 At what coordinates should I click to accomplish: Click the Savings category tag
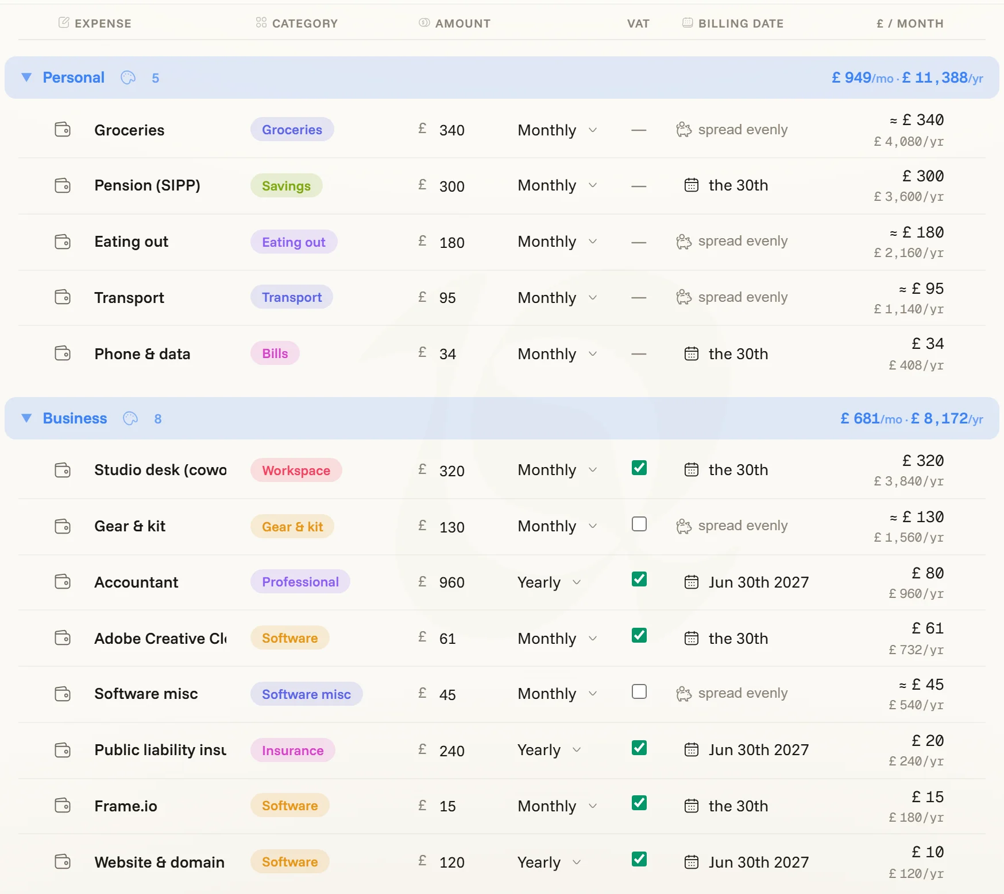click(286, 186)
